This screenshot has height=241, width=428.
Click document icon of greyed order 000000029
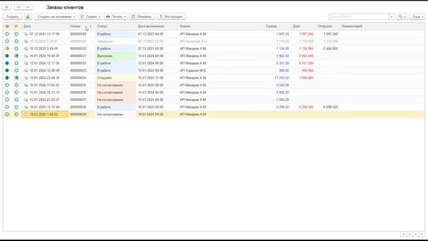(x=25, y=42)
